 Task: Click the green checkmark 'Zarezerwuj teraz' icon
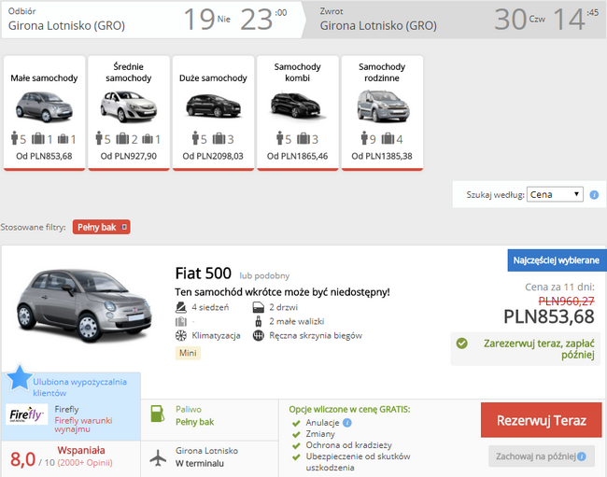click(x=461, y=343)
